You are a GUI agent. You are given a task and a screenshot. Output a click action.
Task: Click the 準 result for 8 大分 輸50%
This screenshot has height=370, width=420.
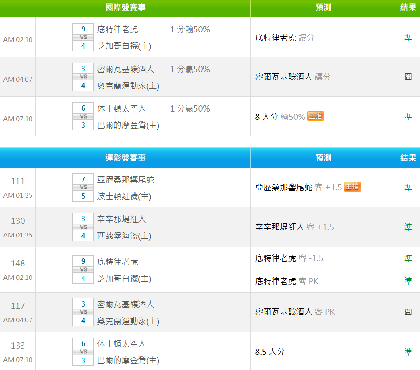(x=408, y=116)
